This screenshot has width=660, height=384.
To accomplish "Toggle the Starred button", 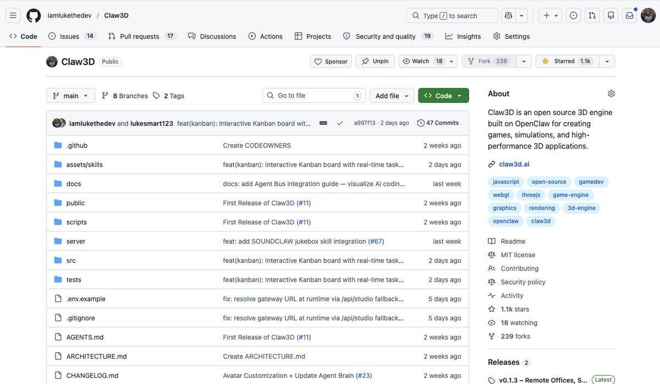I will click(x=568, y=62).
